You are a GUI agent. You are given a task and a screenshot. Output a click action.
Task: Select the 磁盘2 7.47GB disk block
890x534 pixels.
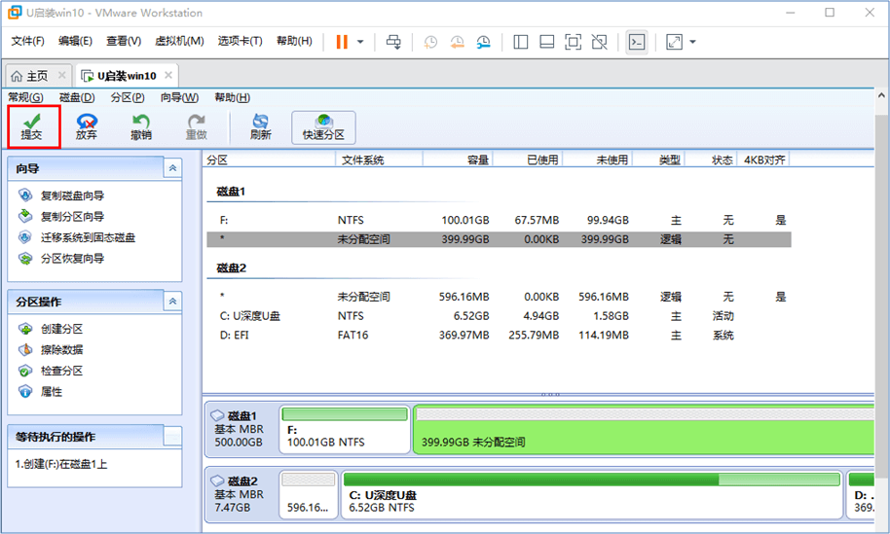pyautogui.click(x=241, y=494)
